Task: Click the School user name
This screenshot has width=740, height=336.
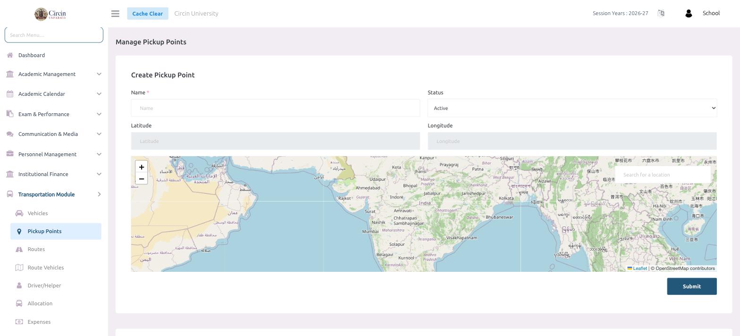Action: [x=711, y=13]
